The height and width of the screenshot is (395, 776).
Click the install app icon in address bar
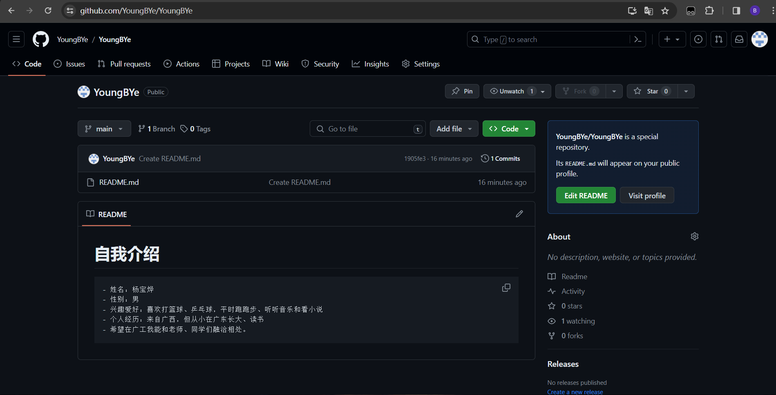pos(632,11)
